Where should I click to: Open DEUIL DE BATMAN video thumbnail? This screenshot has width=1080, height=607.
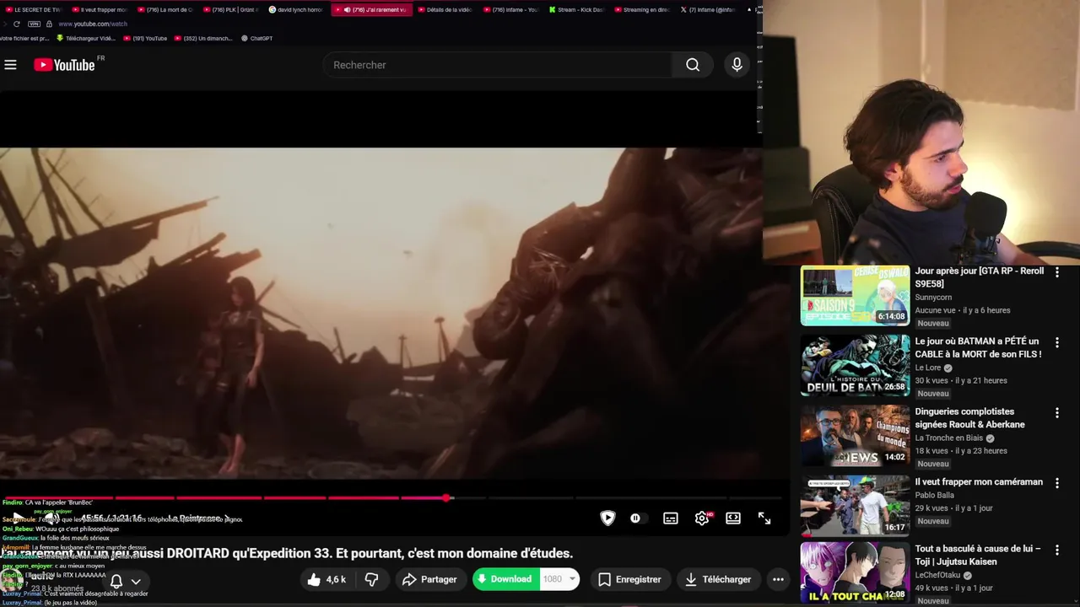click(855, 366)
